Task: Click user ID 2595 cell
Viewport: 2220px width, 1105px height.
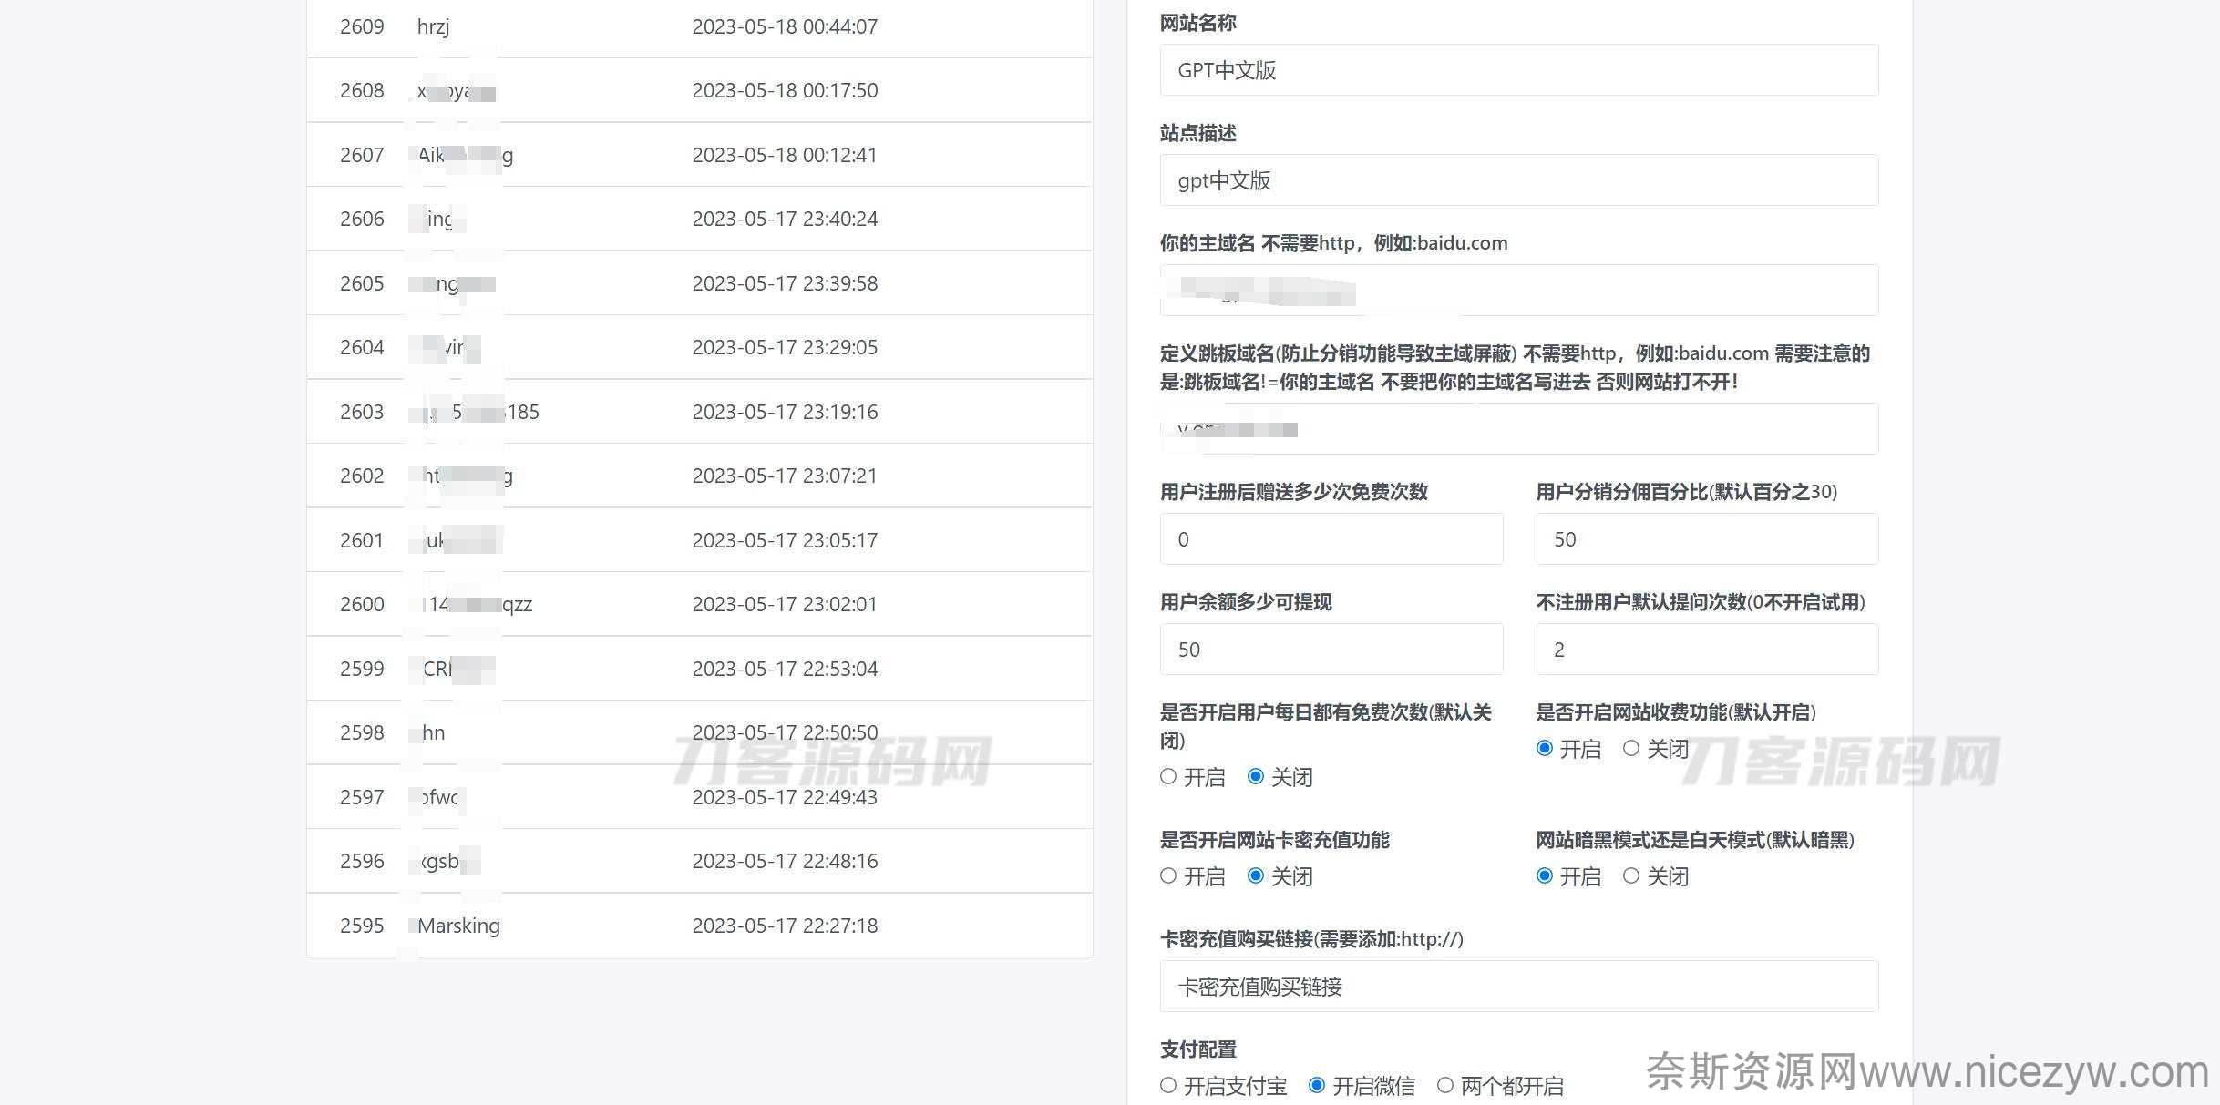Action: 362,926
